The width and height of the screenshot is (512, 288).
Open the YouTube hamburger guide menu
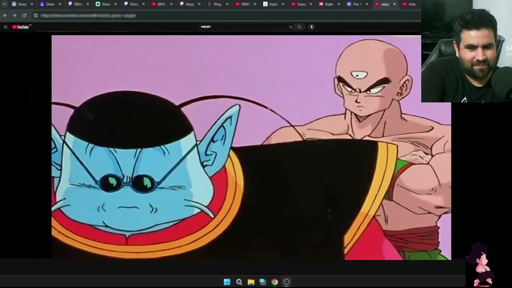point(5,27)
